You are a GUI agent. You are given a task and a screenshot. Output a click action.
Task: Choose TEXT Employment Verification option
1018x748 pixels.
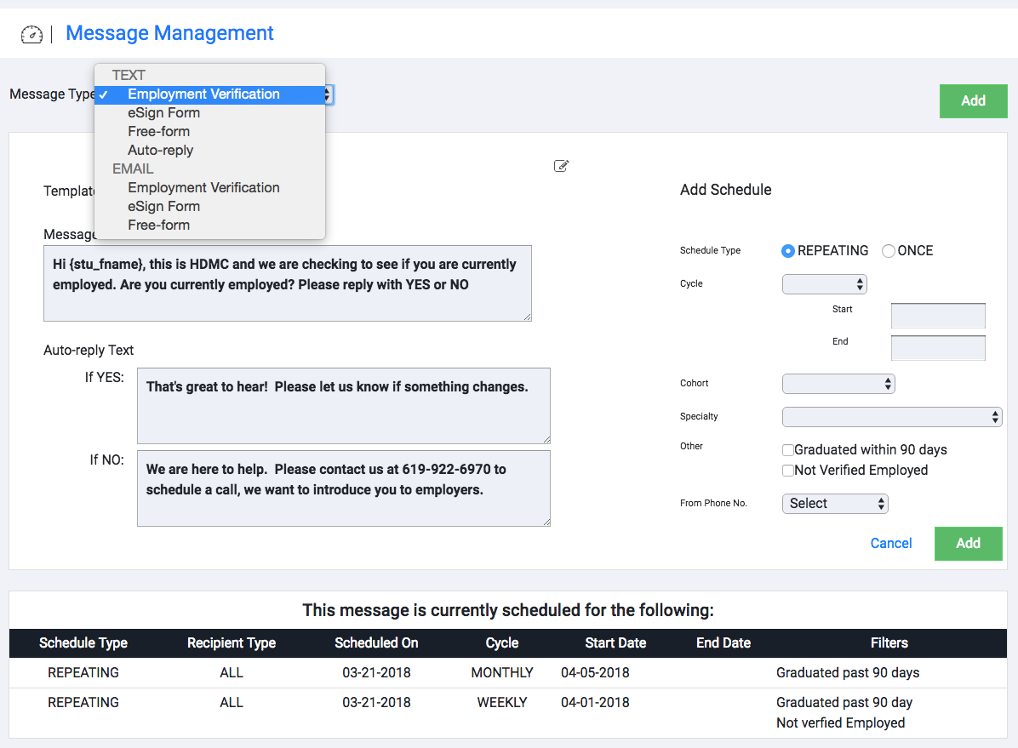(x=209, y=94)
